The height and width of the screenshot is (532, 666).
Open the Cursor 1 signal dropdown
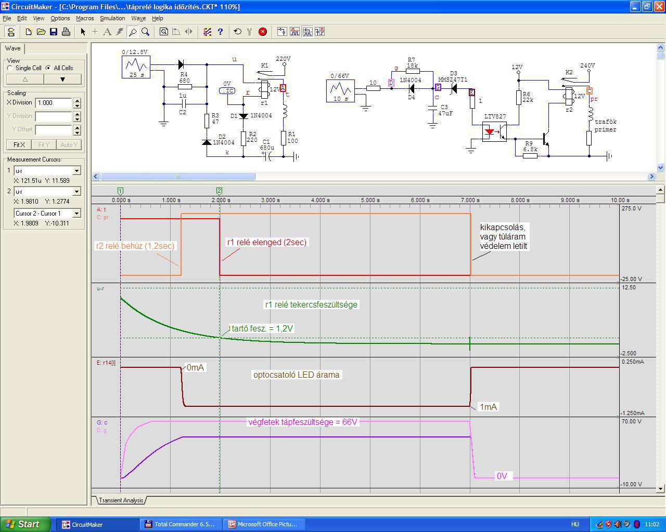pos(76,171)
